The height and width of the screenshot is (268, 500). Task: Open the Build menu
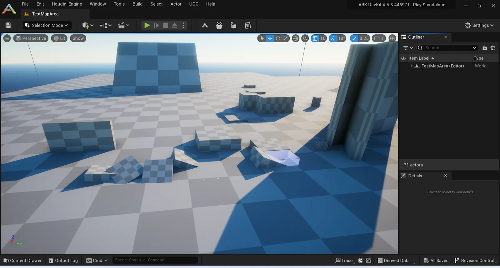(x=137, y=4)
